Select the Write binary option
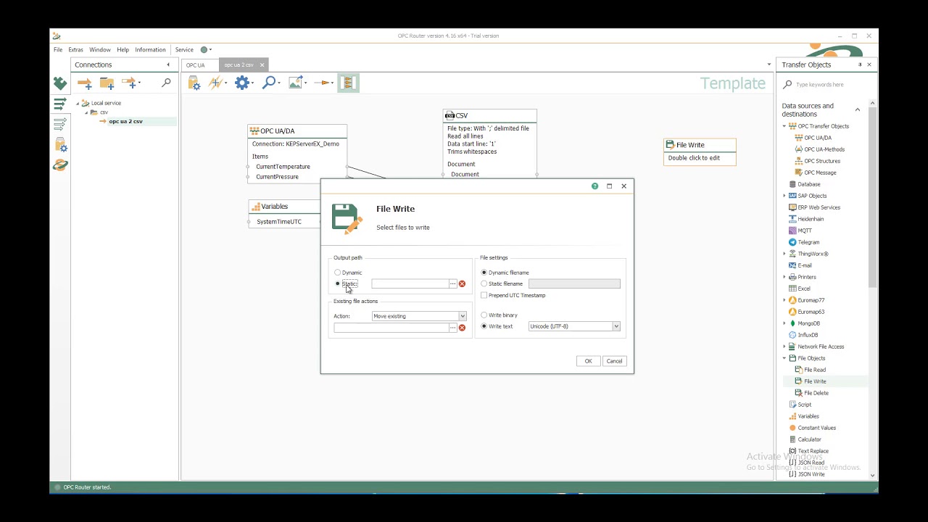Image resolution: width=928 pixels, height=522 pixels. click(500, 315)
